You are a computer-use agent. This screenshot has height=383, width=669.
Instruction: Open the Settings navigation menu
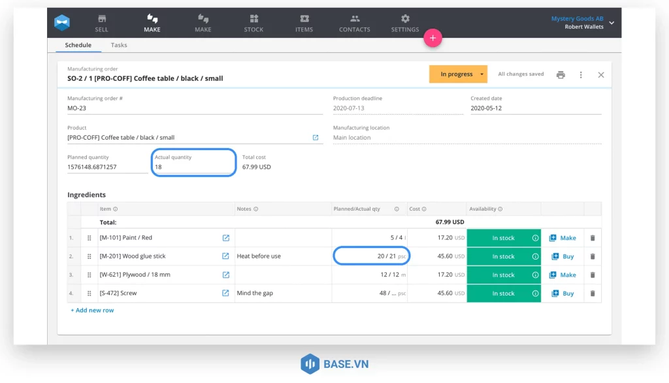(x=405, y=23)
